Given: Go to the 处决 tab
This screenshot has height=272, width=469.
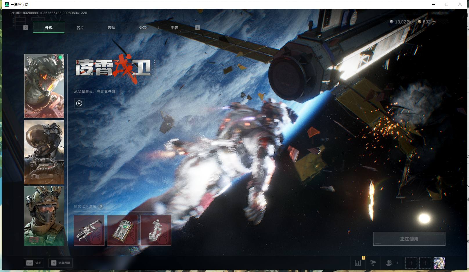Looking at the screenshot, I should click(143, 28).
